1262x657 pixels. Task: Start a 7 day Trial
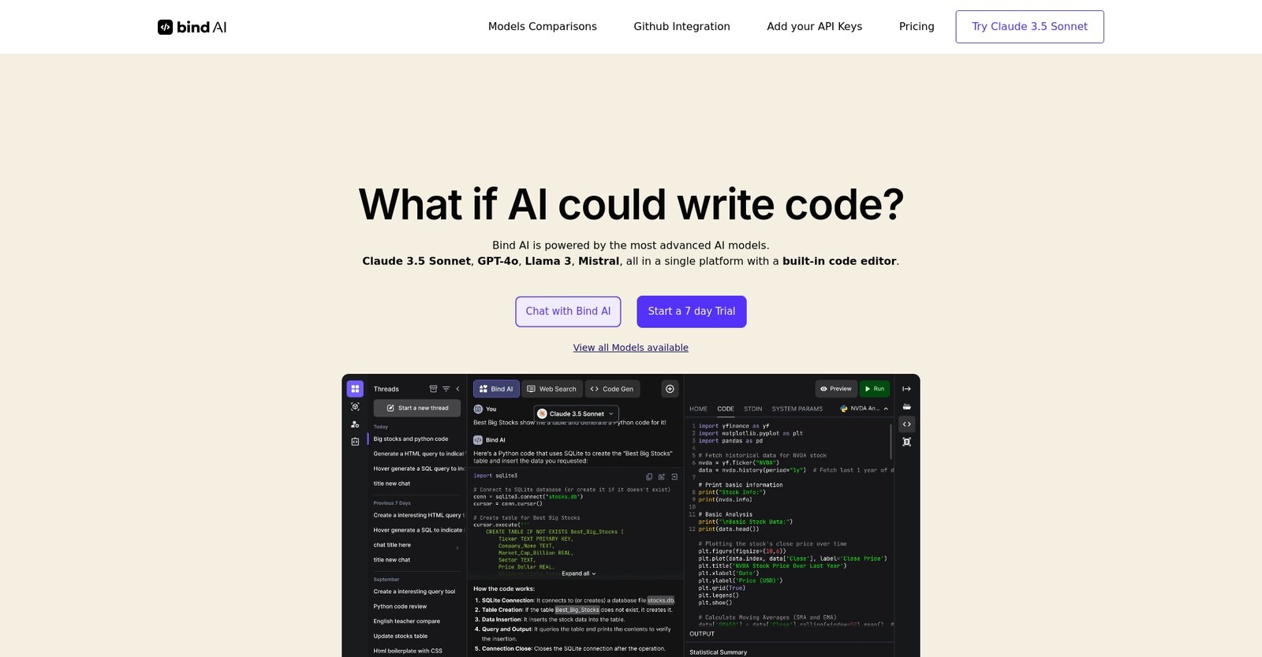tap(692, 312)
